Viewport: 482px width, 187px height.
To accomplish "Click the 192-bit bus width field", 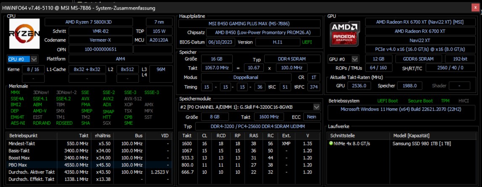I will coord(460,59).
